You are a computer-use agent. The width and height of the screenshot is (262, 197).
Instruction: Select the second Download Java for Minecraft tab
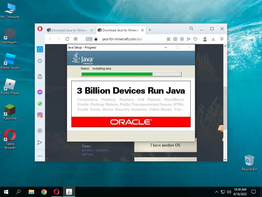(x=120, y=30)
